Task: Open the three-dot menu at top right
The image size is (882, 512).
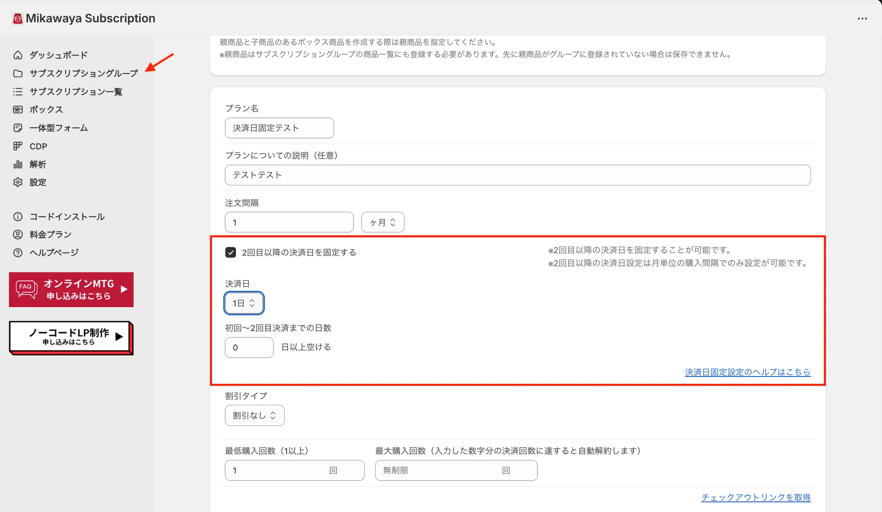Action: pos(862,19)
